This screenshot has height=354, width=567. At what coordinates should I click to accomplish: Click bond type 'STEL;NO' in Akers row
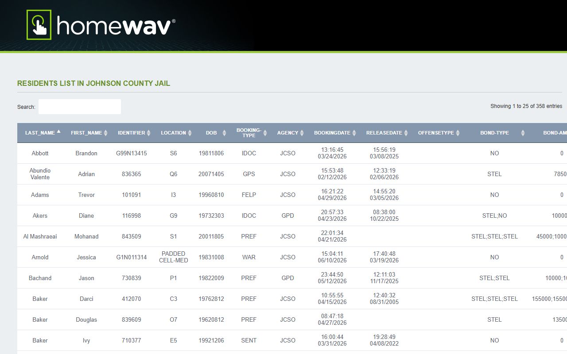click(x=495, y=215)
